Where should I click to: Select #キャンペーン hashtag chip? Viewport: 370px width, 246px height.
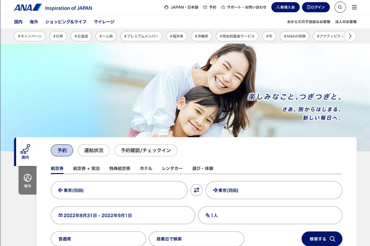click(30, 36)
